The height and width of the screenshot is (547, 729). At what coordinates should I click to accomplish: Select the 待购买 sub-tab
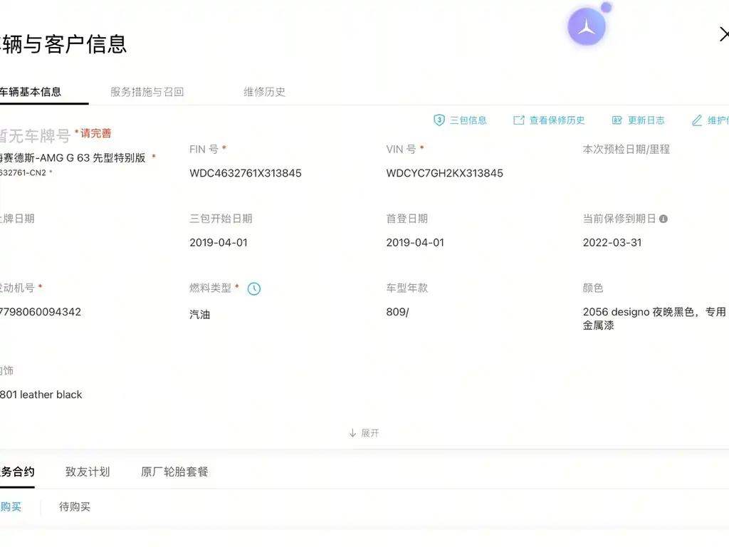74,506
